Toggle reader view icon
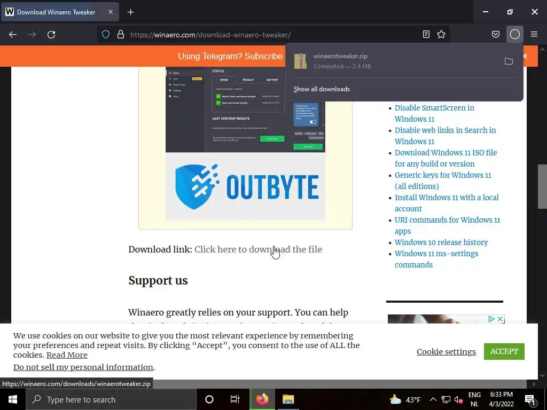The image size is (547, 410). (426, 34)
